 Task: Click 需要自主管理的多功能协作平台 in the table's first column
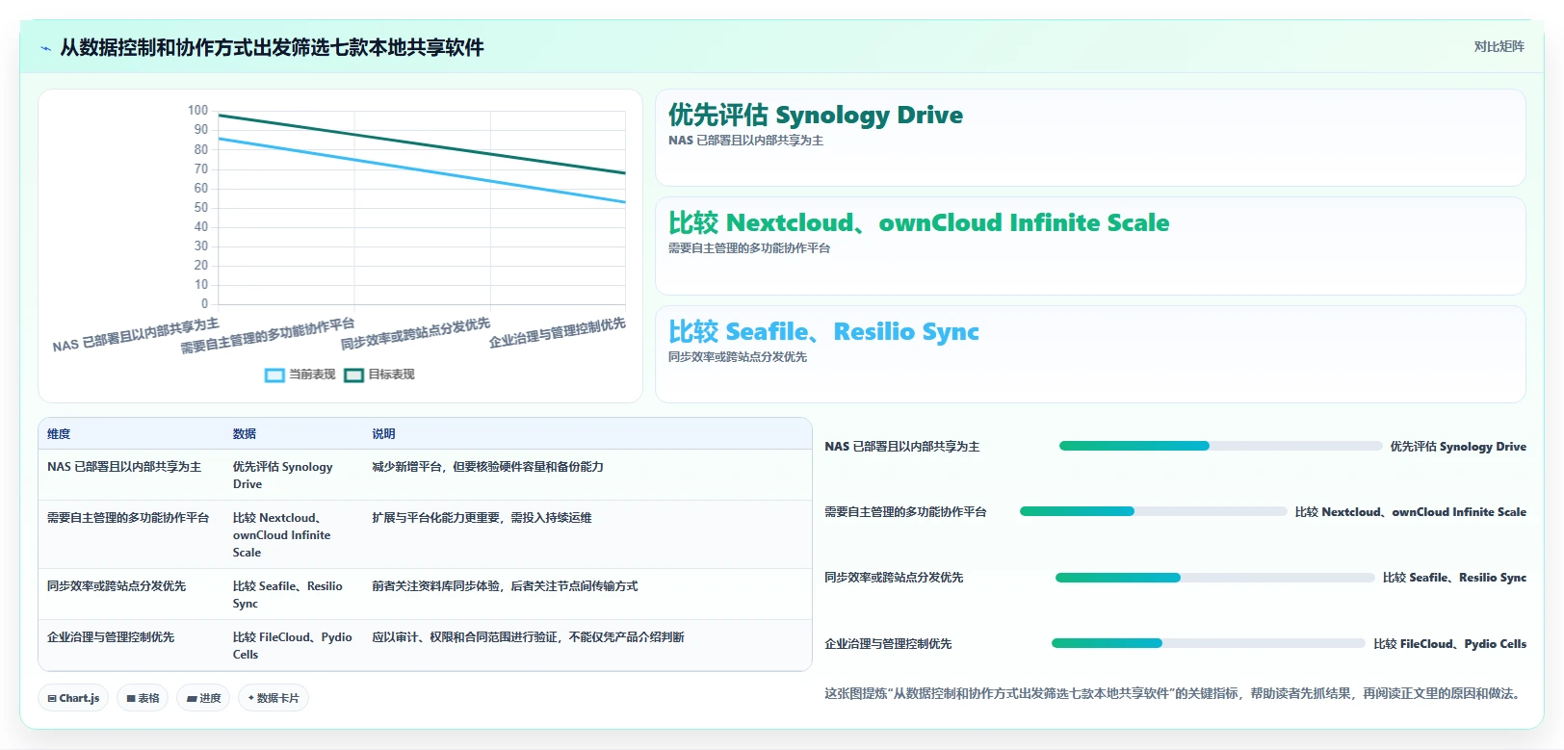(x=128, y=518)
